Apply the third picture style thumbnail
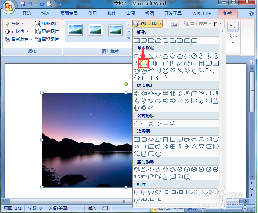This screenshot has width=258, height=213. (116, 30)
